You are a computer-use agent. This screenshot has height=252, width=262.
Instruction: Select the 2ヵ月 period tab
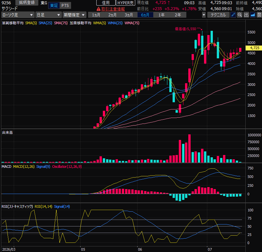click(112, 15)
